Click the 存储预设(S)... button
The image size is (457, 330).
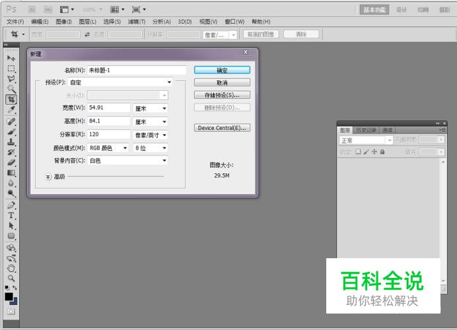222,95
